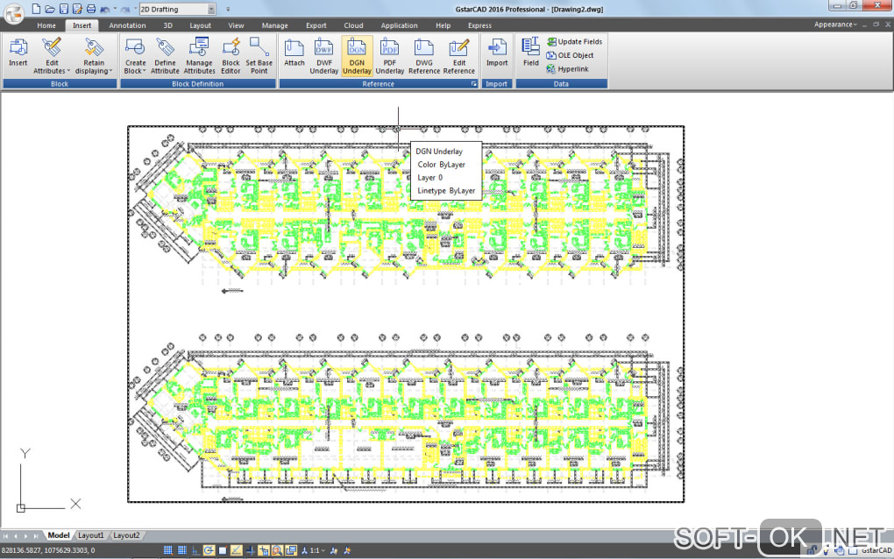
Task: Open the Appearance menu
Action: [835, 25]
